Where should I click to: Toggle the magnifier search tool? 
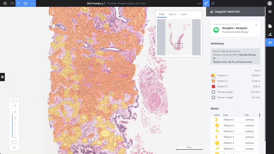[x=19, y=4]
